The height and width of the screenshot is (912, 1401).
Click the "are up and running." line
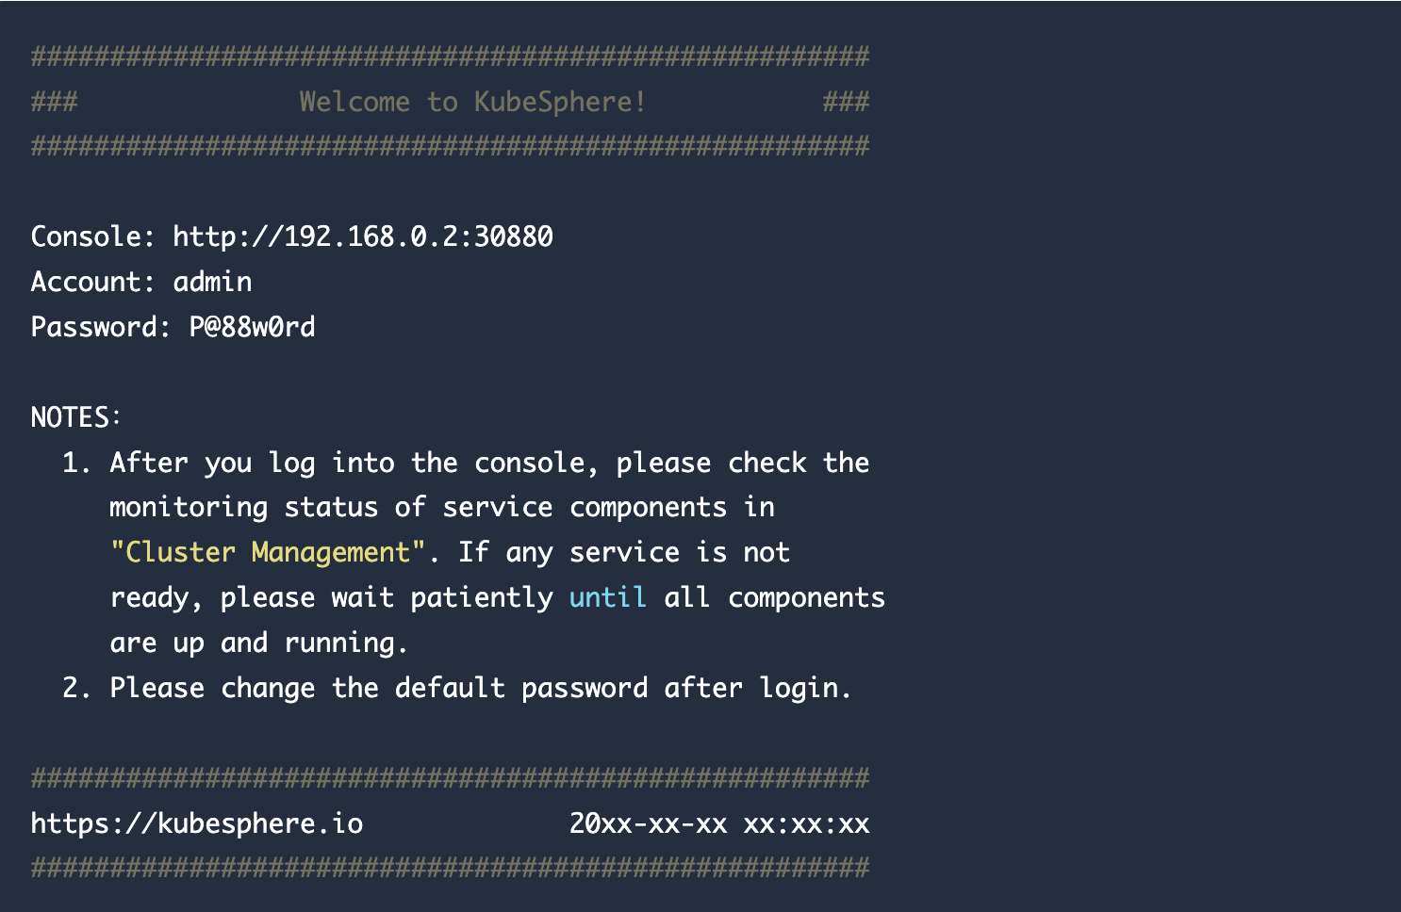(258, 643)
